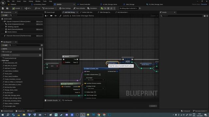Click the Save blueprint icon in toolbar
Viewport: 209px width, 117px height.
click(x=3, y=8)
